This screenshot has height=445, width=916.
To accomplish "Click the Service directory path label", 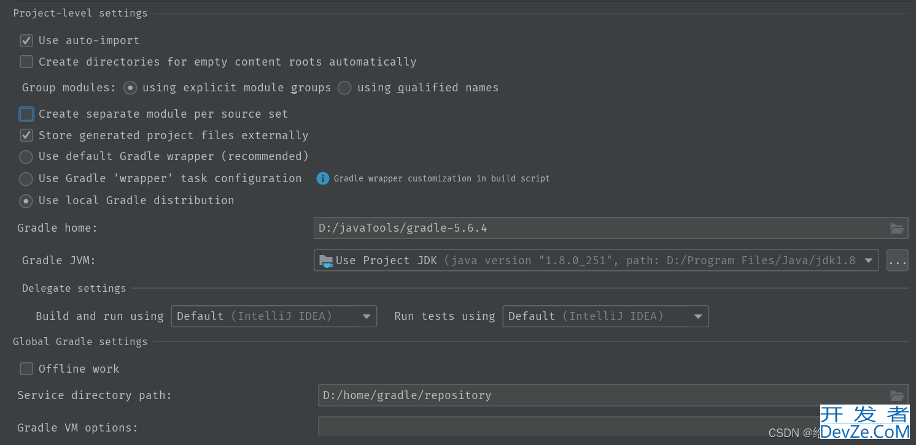I will point(95,395).
